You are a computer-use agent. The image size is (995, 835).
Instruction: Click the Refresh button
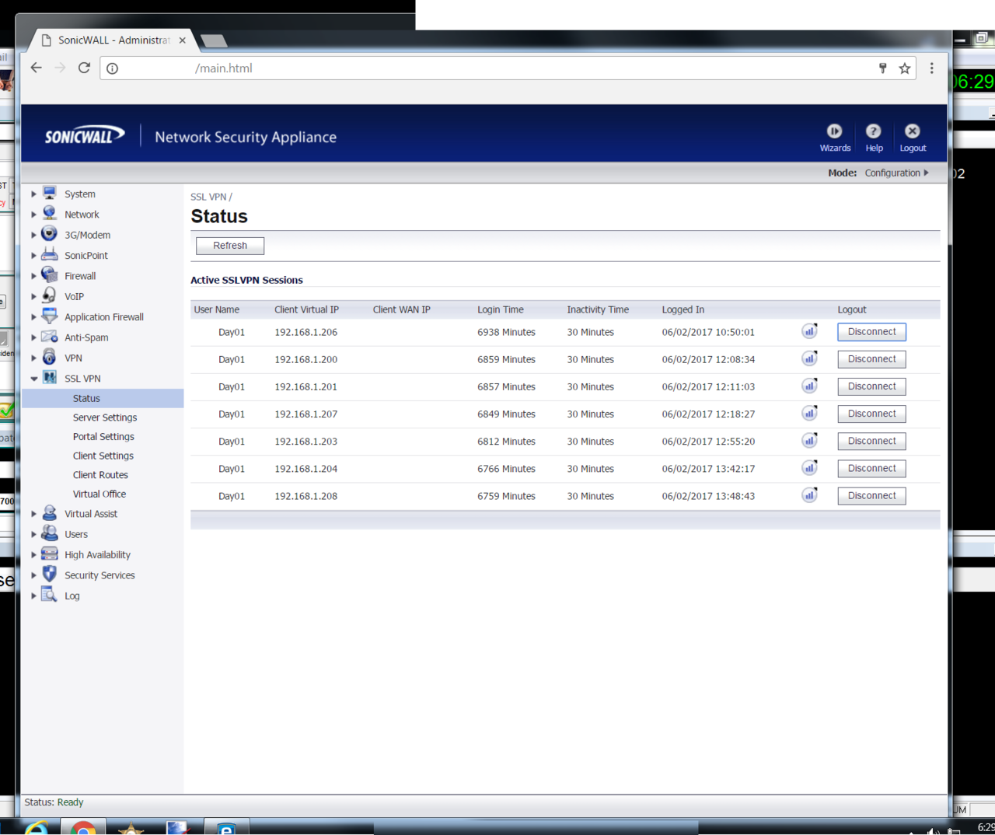(x=230, y=246)
